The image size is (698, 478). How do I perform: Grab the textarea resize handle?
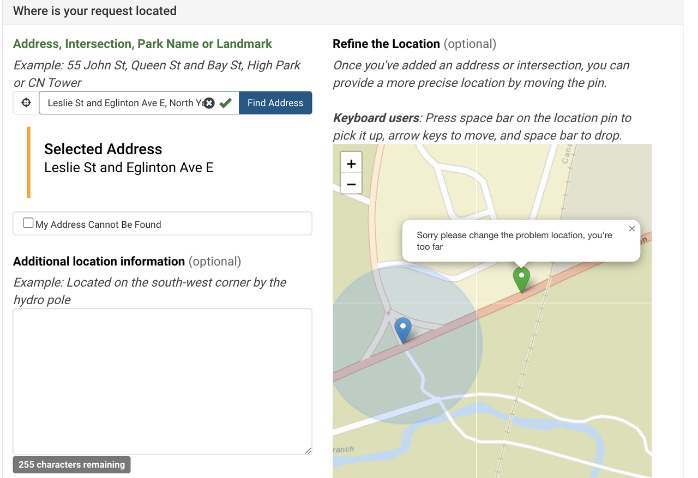click(308, 450)
